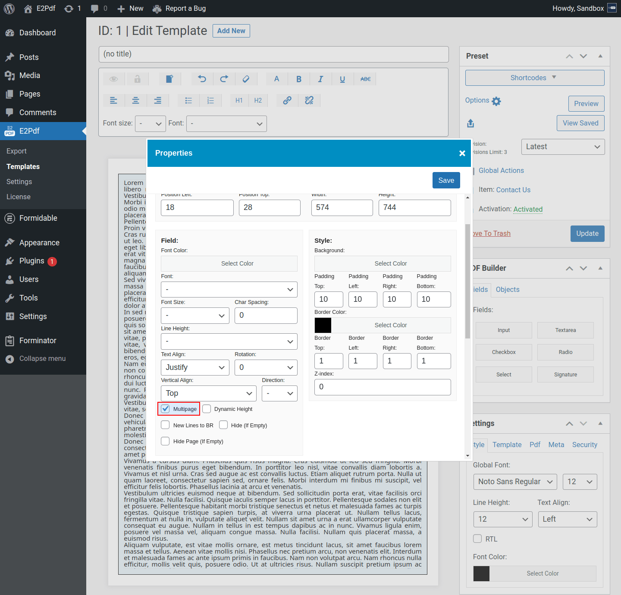Click the redo icon

(x=224, y=79)
